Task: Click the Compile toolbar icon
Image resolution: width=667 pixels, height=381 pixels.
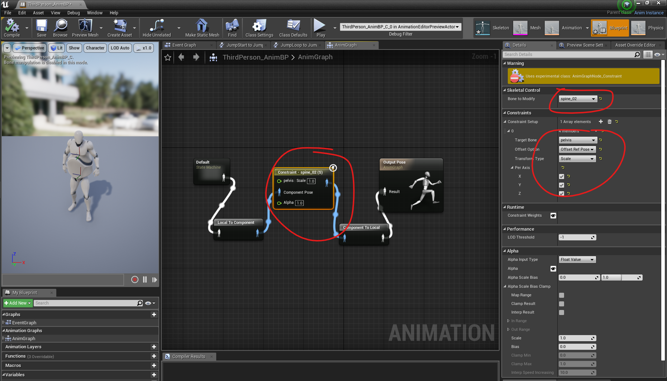Action: pos(12,28)
